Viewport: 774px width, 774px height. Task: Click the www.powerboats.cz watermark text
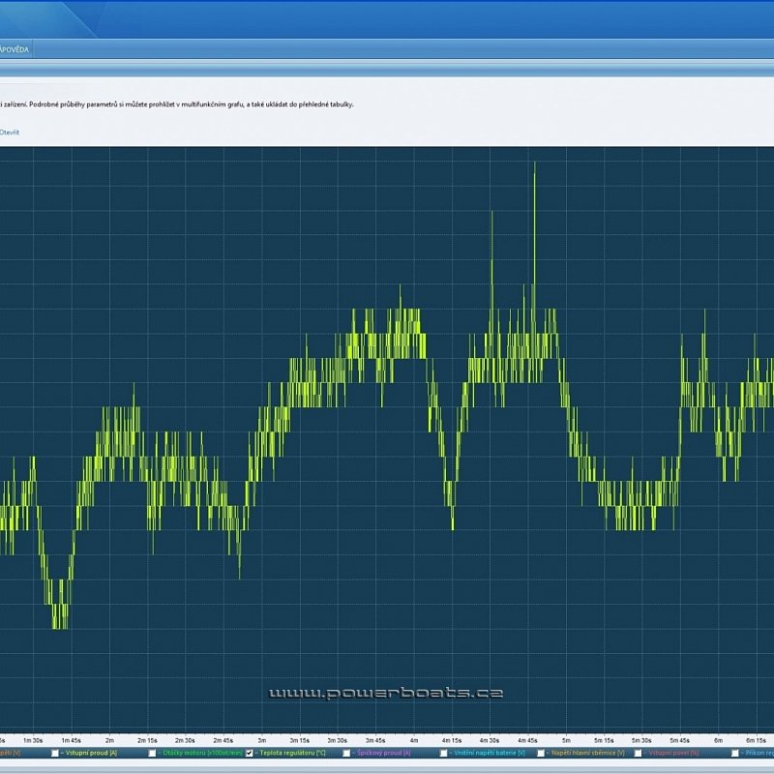click(x=385, y=694)
